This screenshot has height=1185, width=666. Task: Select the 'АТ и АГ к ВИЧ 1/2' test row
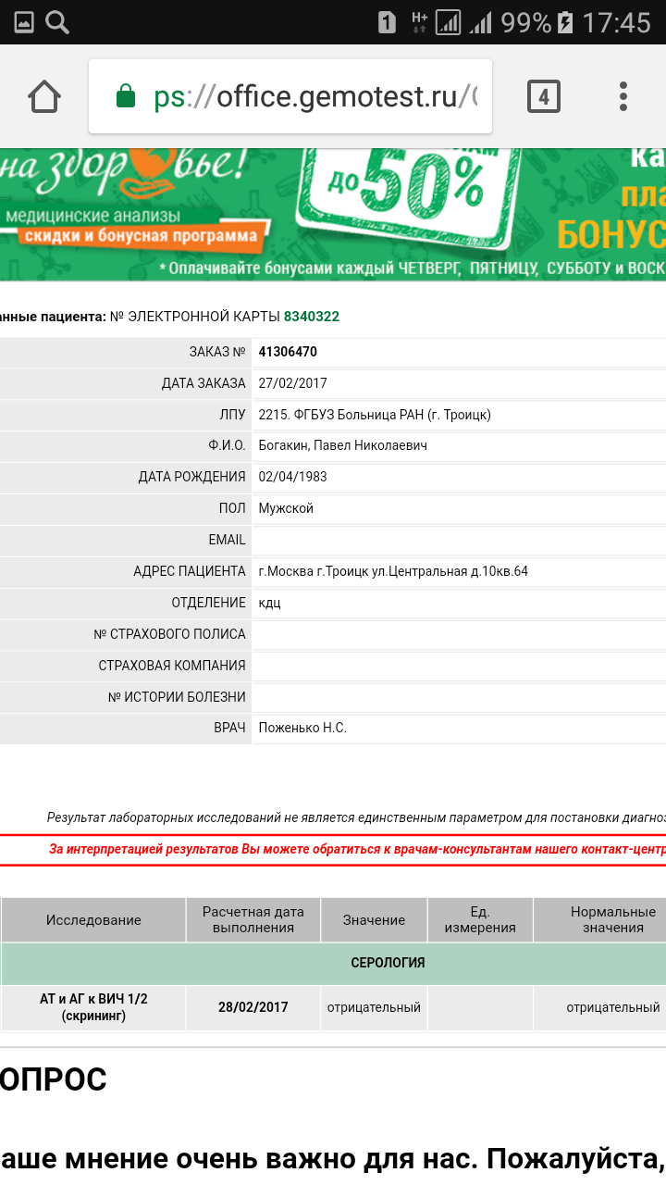pyautogui.click(x=93, y=1007)
